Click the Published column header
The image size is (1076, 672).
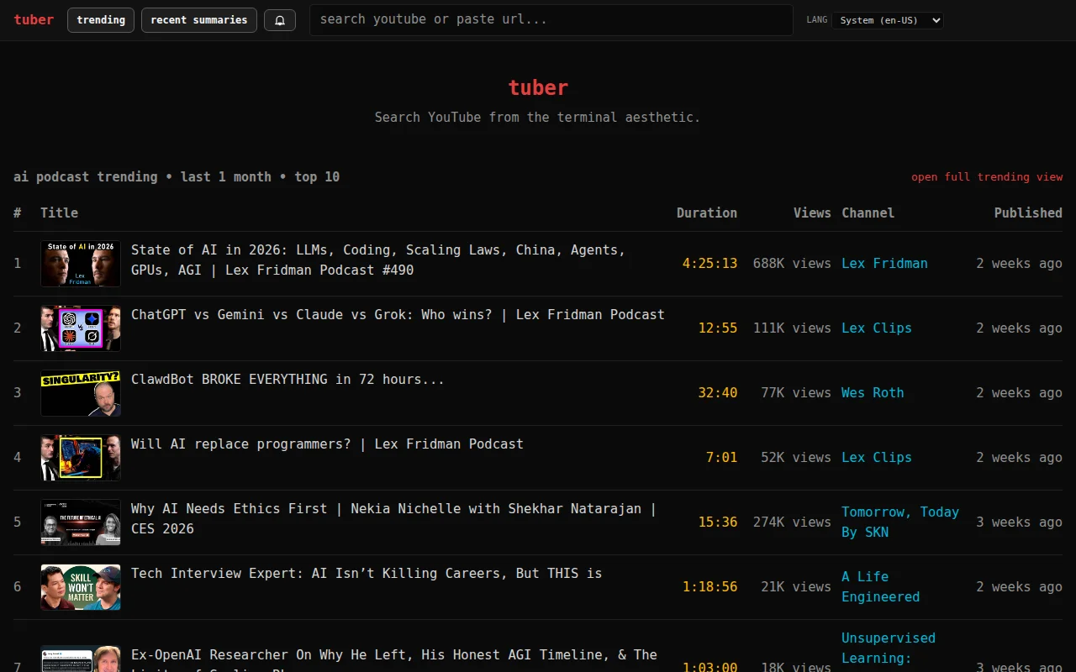click(x=1028, y=213)
